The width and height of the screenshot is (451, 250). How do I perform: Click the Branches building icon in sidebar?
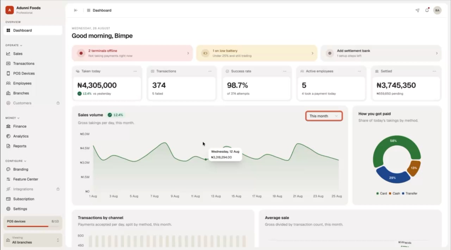(x=8, y=93)
